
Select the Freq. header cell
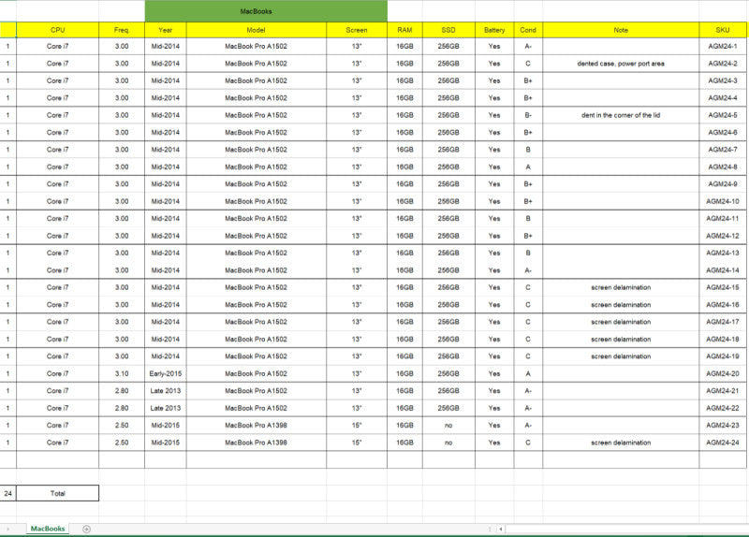[122, 30]
